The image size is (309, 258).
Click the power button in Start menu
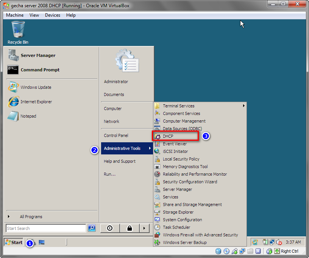pyautogui.click(x=110, y=228)
